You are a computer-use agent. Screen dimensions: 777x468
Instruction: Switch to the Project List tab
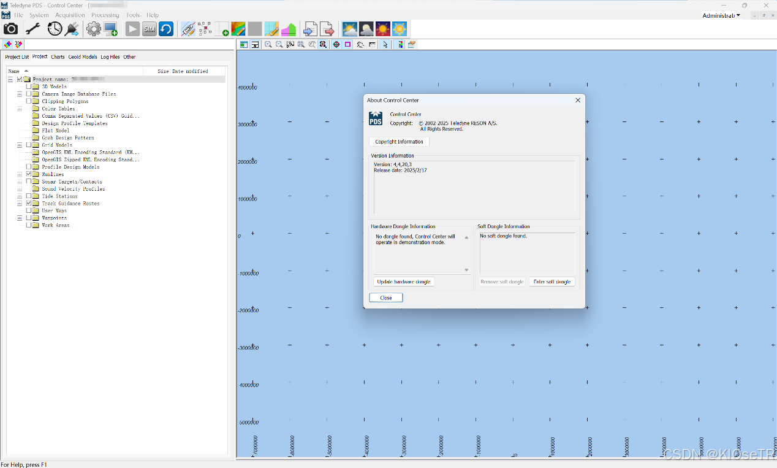pyautogui.click(x=17, y=57)
